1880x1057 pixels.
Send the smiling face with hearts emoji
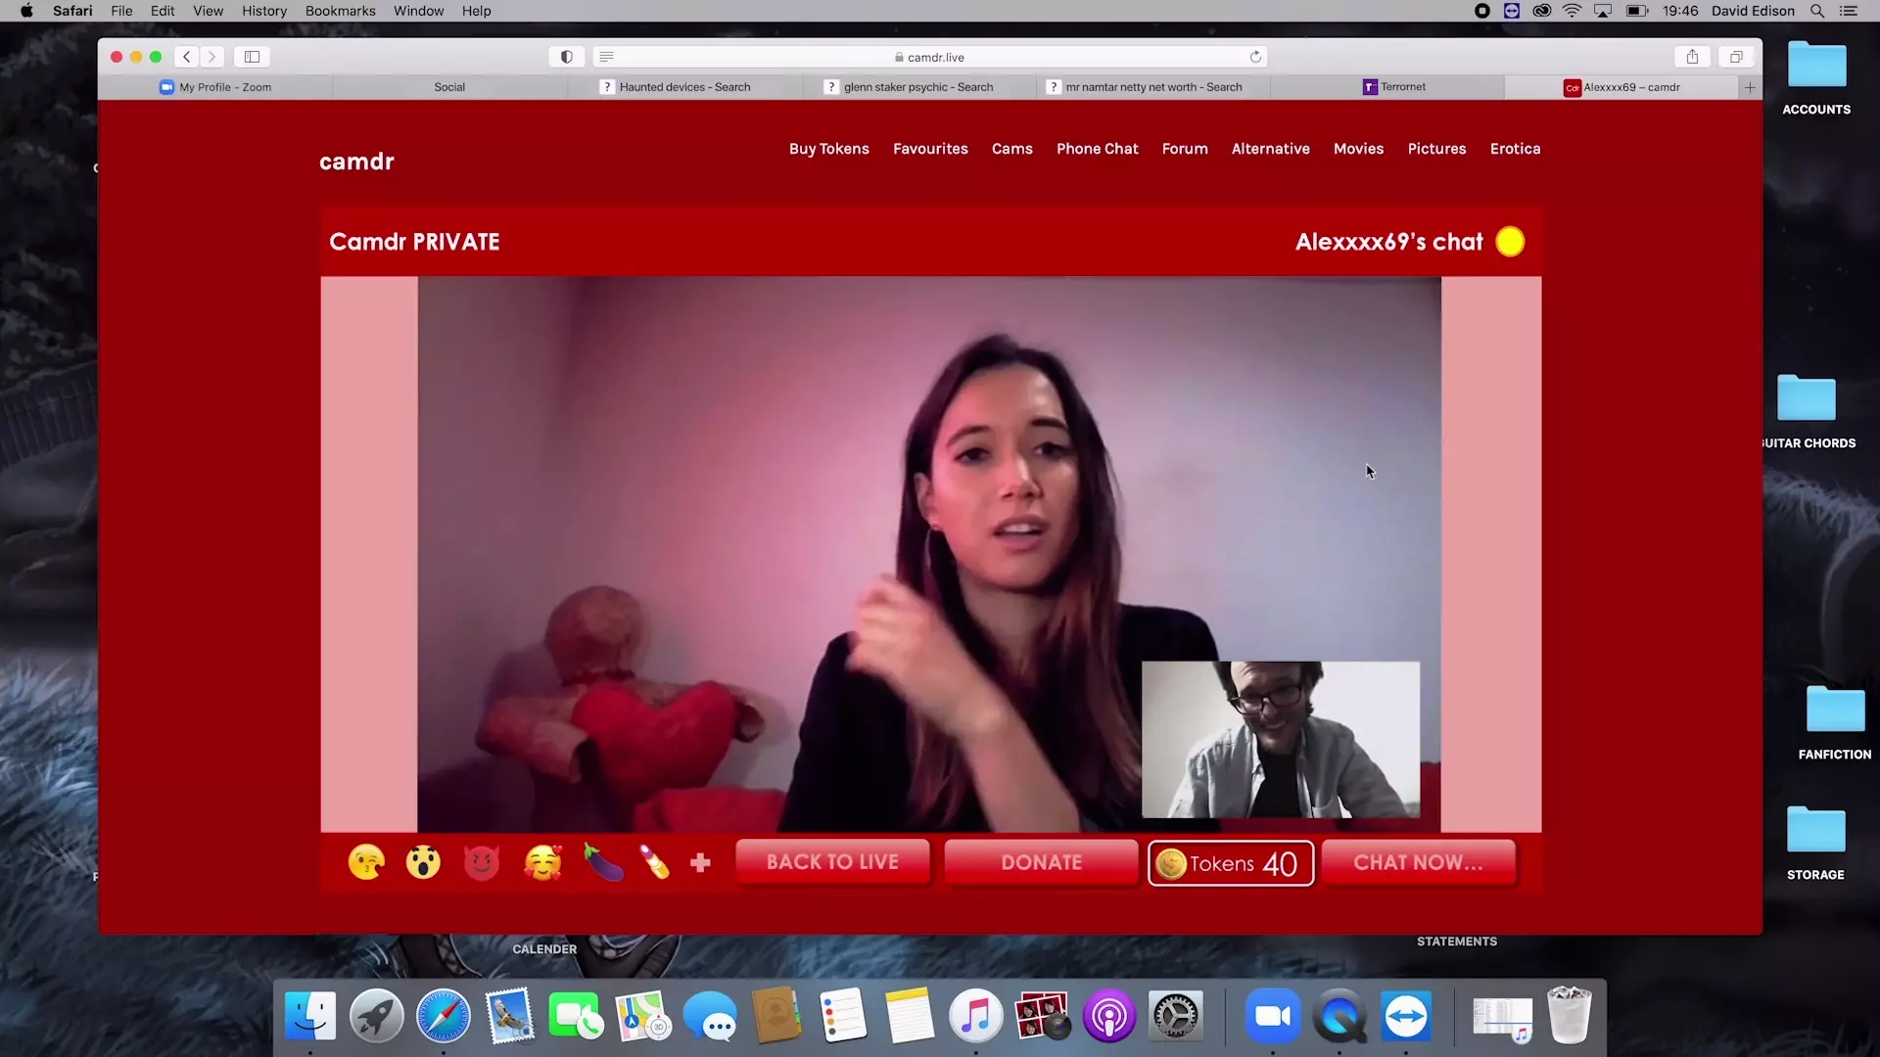(x=543, y=862)
